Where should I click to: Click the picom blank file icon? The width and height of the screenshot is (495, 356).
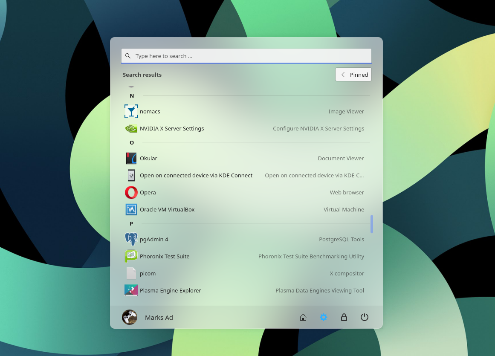click(131, 273)
